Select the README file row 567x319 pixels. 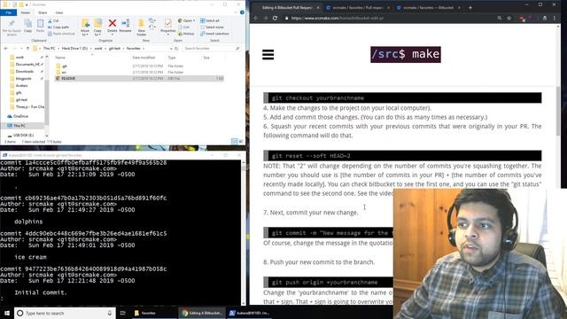tap(139, 78)
